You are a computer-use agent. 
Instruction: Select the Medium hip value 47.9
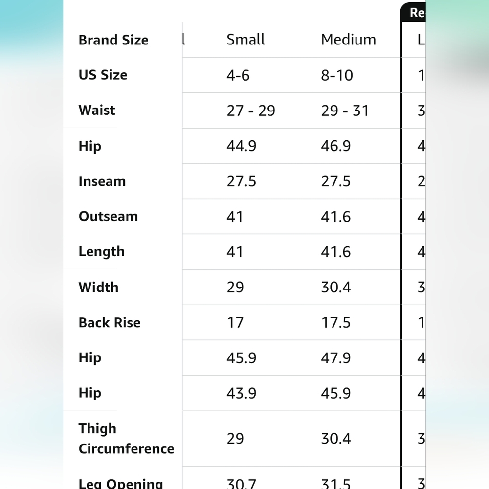pos(336,358)
